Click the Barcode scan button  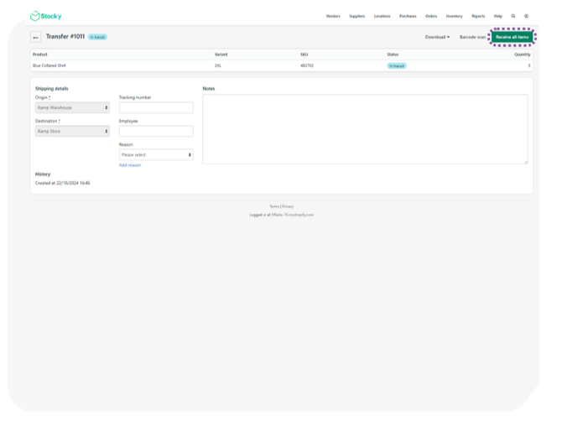(472, 37)
